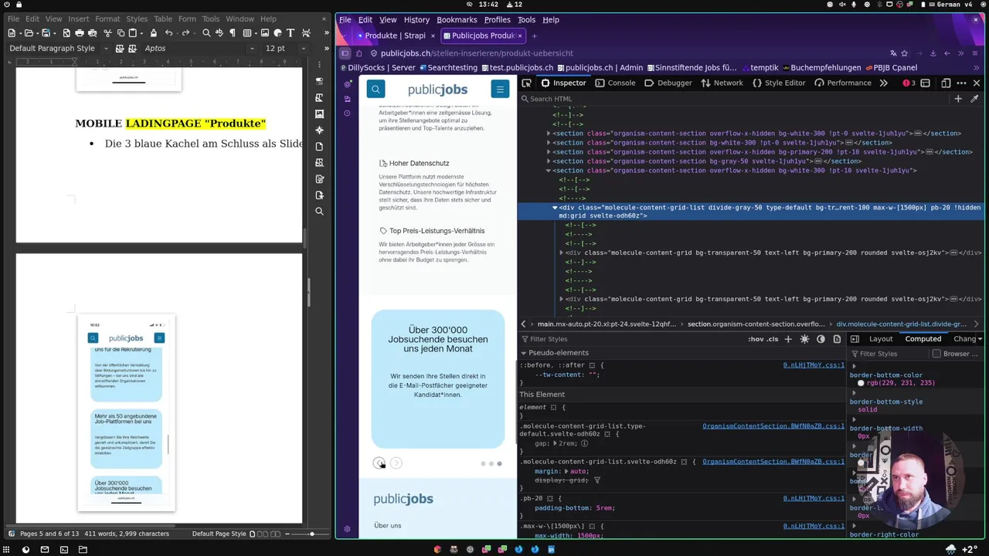Click the eyedropper icon in Inspector
The width and height of the screenshot is (989, 556).
pos(974,99)
